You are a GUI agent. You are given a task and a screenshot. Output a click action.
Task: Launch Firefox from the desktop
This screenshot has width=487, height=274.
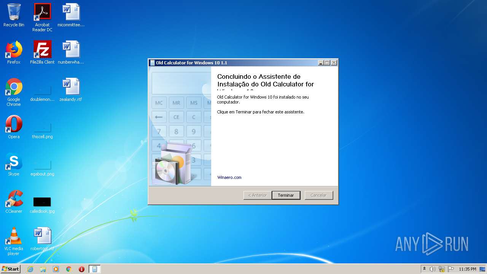[14, 53]
